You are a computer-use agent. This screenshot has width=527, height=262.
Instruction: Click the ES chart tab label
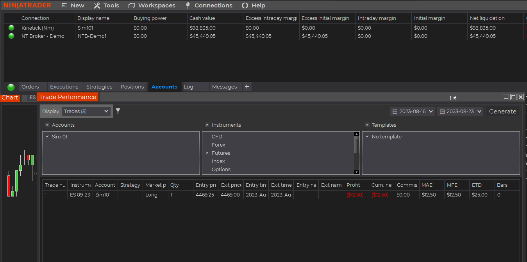[32, 97]
